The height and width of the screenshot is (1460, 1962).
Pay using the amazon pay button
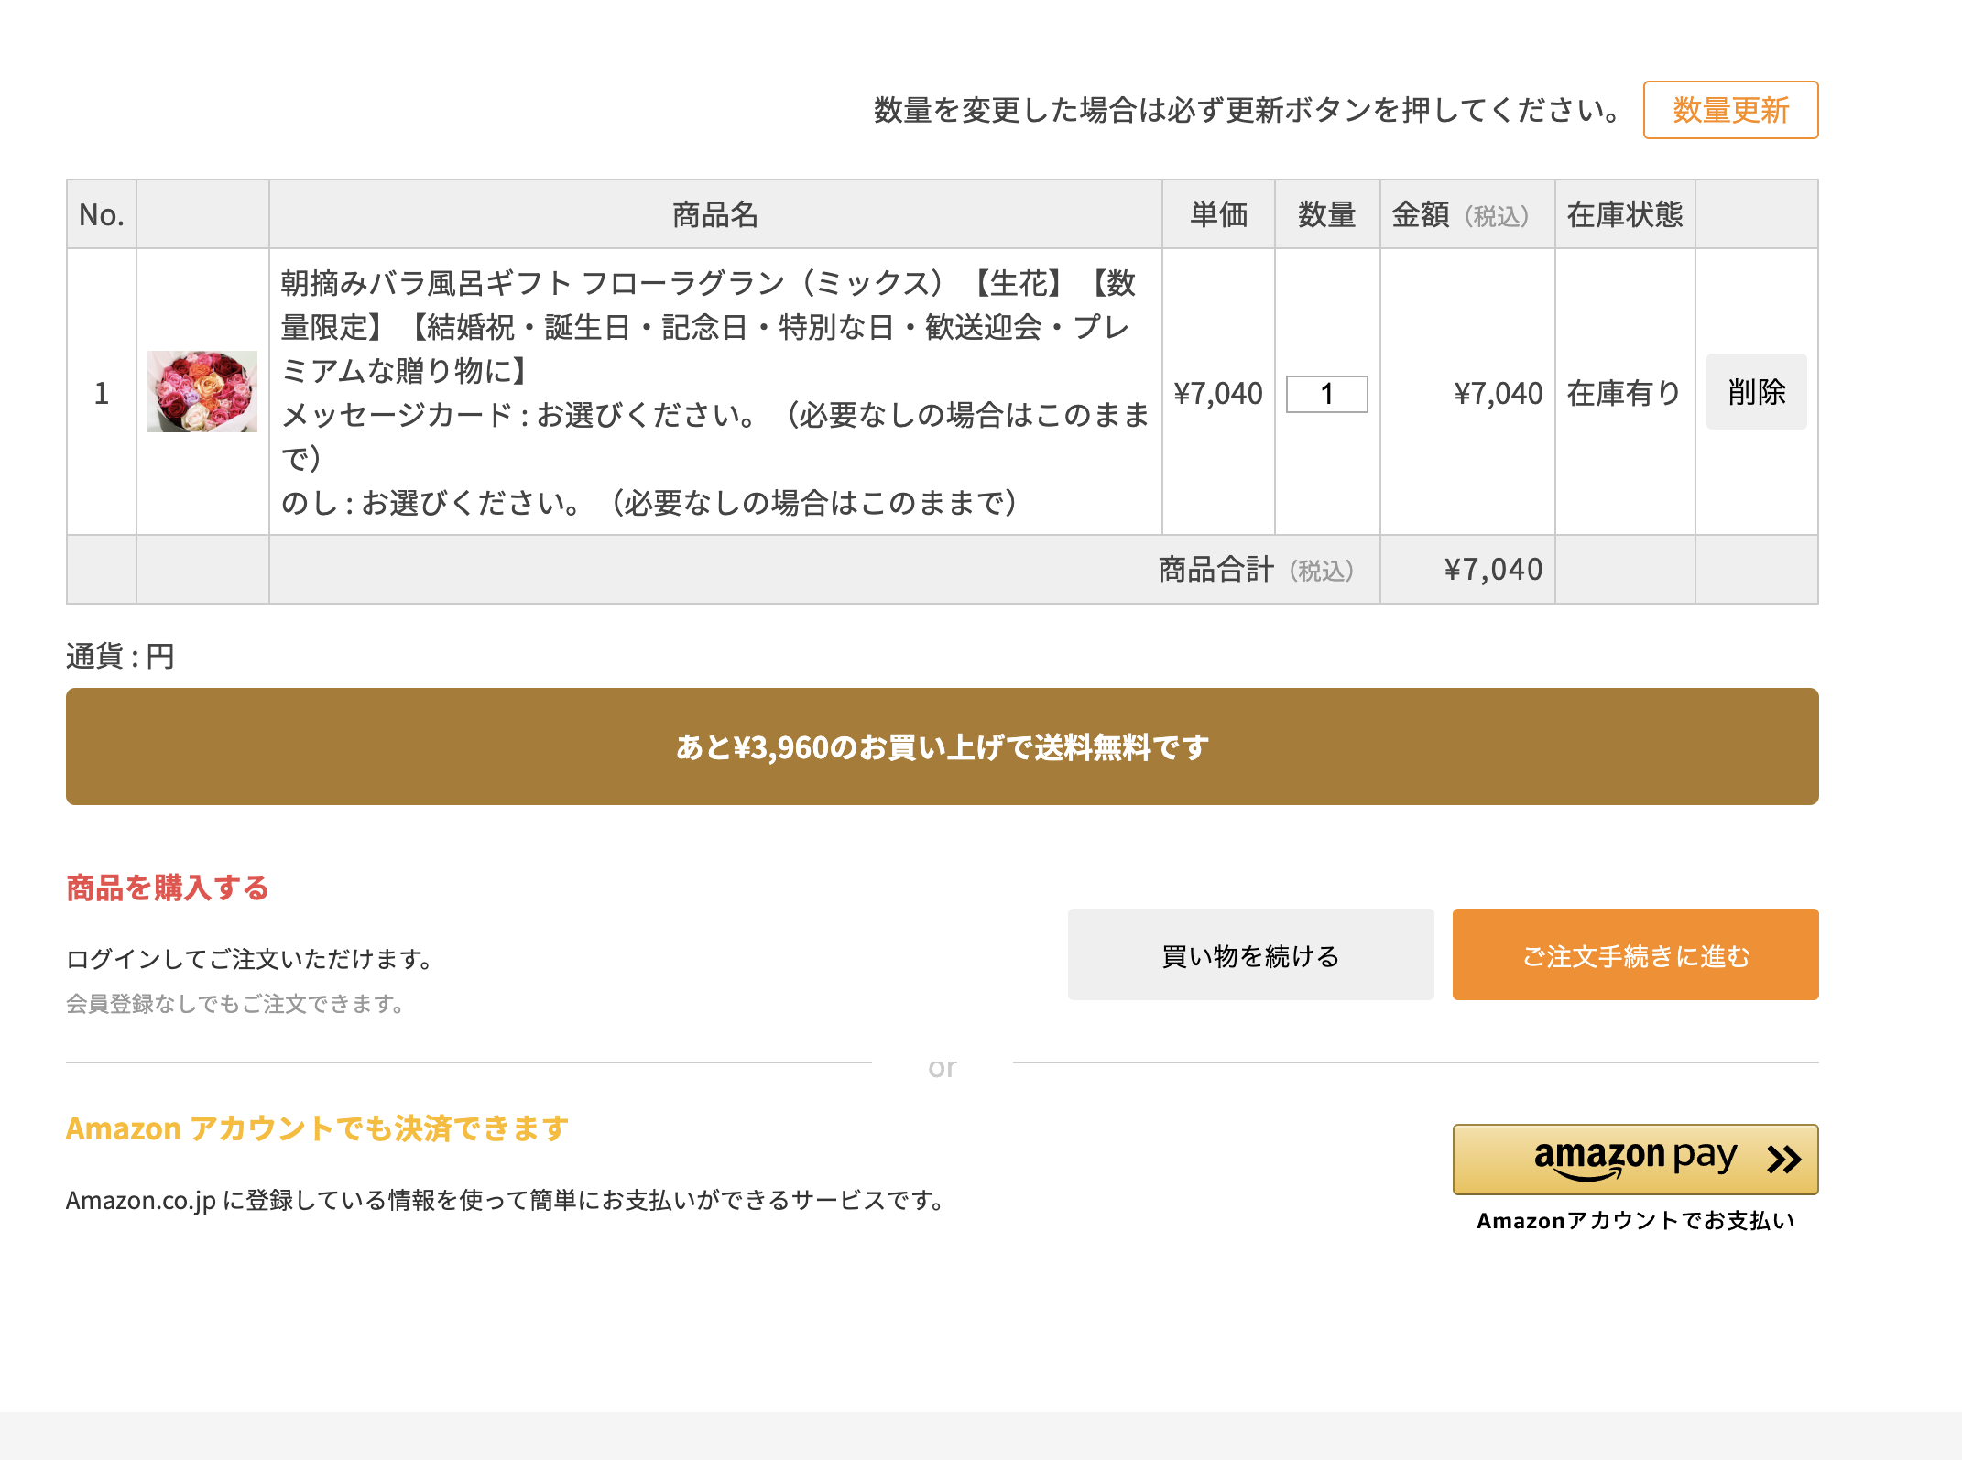1635,1159
